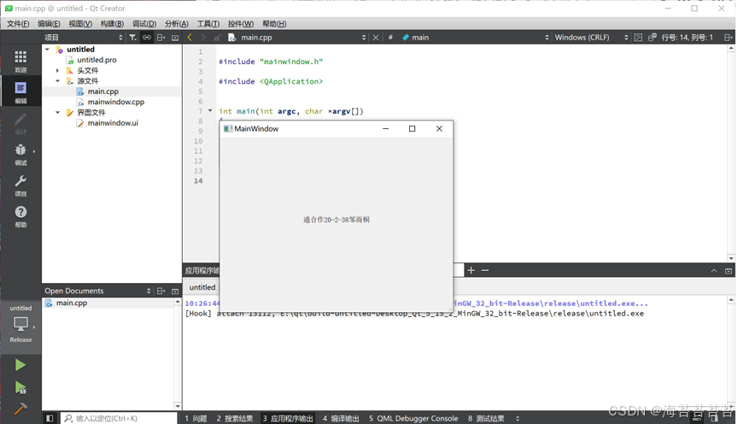Close main.cpp document with X
This screenshot has width=738, height=424.
376,38
